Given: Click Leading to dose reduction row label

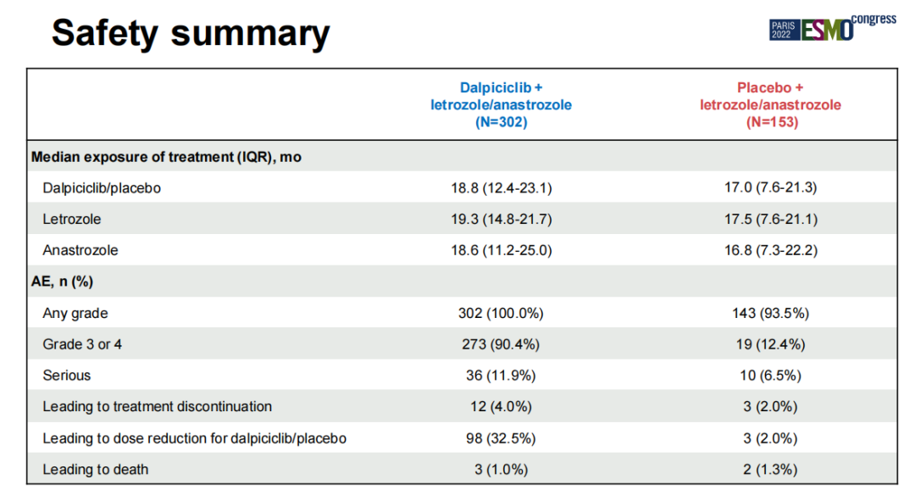Looking at the screenshot, I should click(195, 438).
